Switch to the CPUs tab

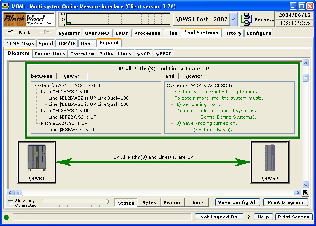tap(122, 33)
